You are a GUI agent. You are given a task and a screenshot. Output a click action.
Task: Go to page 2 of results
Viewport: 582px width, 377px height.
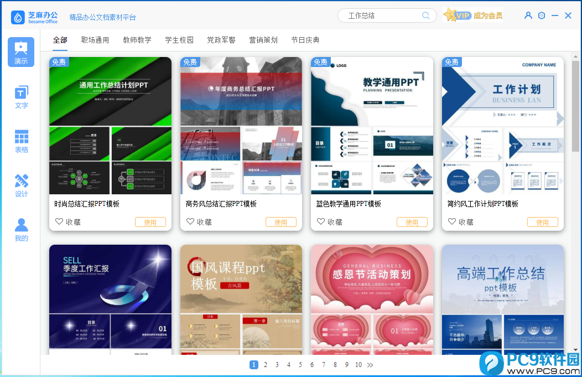pos(266,365)
